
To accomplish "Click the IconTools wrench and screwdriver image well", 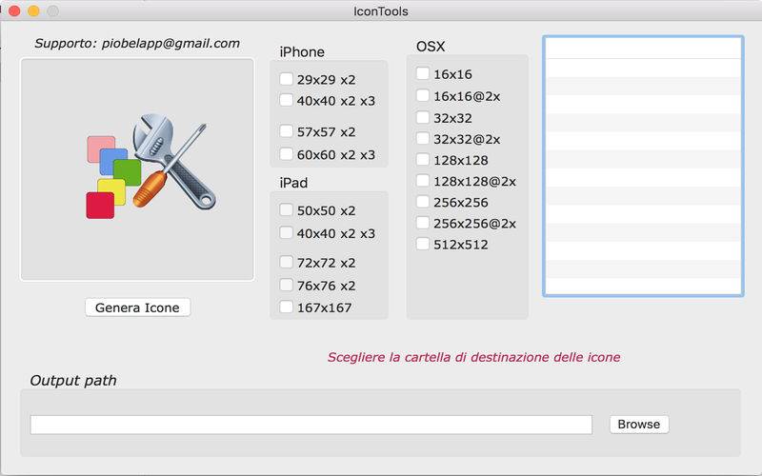I will [137, 169].
